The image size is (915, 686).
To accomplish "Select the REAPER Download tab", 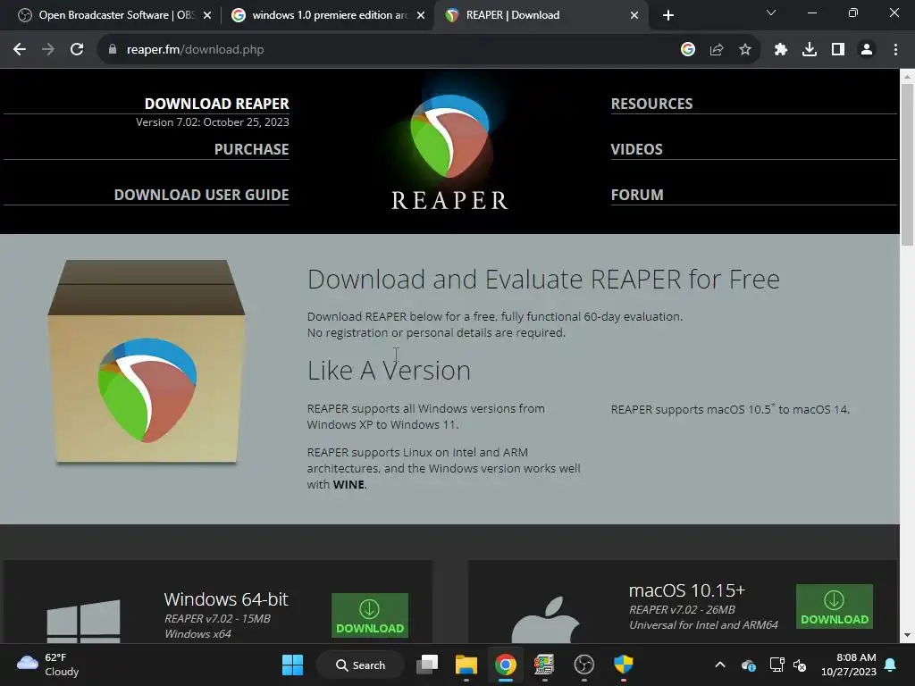I will click(x=541, y=15).
